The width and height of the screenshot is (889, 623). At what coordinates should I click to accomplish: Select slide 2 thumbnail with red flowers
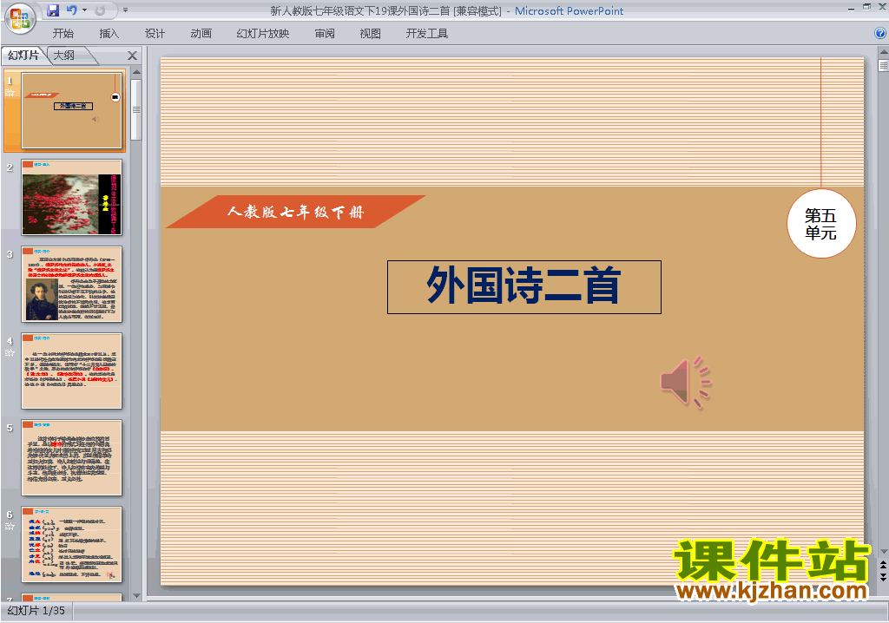click(x=71, y=197)
